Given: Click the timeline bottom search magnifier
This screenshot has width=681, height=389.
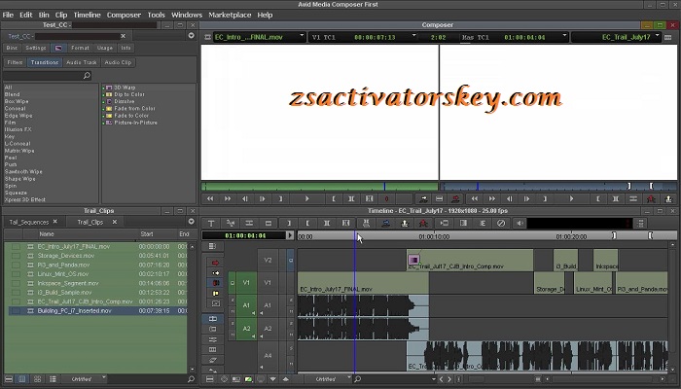Looking at the screenshot, I should [x=357, y=379].
